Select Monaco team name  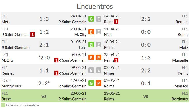[181, 86]
